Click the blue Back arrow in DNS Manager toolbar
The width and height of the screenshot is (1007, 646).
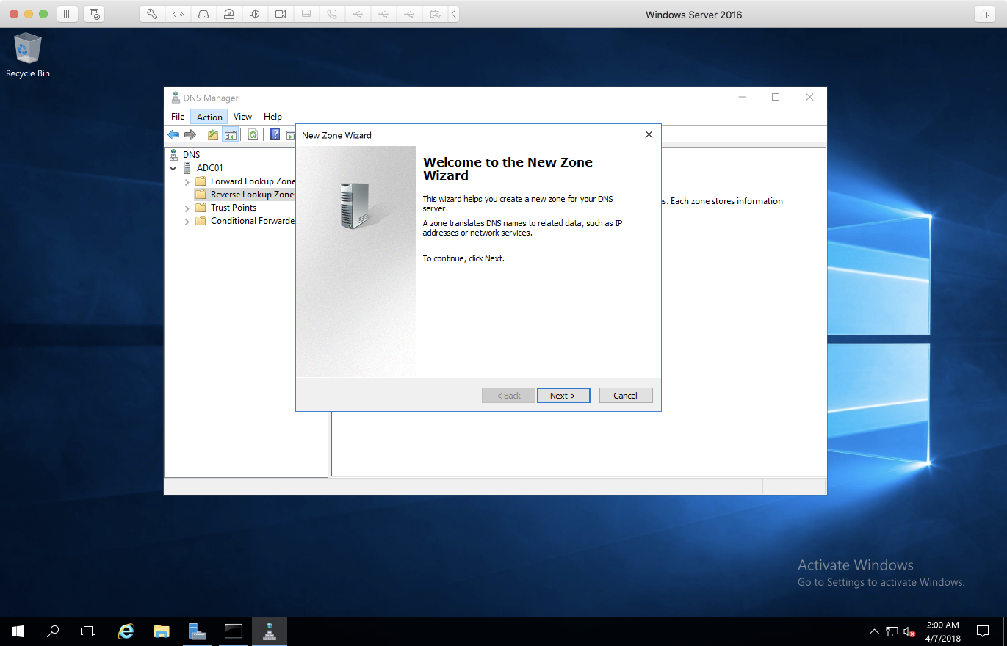pyautogui.click(x=173, y=134)
